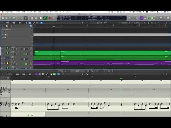The width and height of the screenshot is (171, 128).
Task: Record-enable the Inst 7 track
Action: click(16, 54)
